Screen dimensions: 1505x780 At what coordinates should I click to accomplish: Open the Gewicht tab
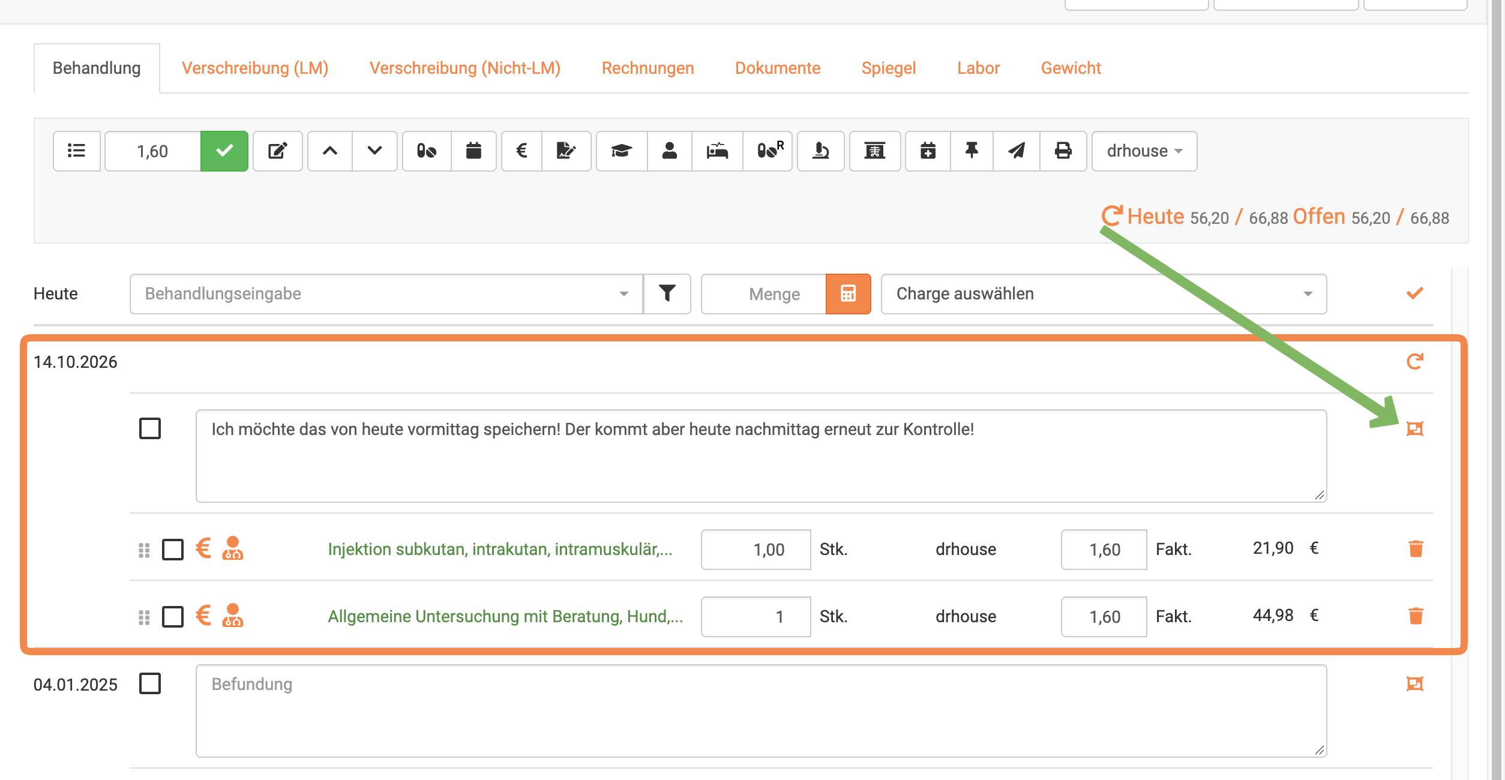(x=1071, y=68)
